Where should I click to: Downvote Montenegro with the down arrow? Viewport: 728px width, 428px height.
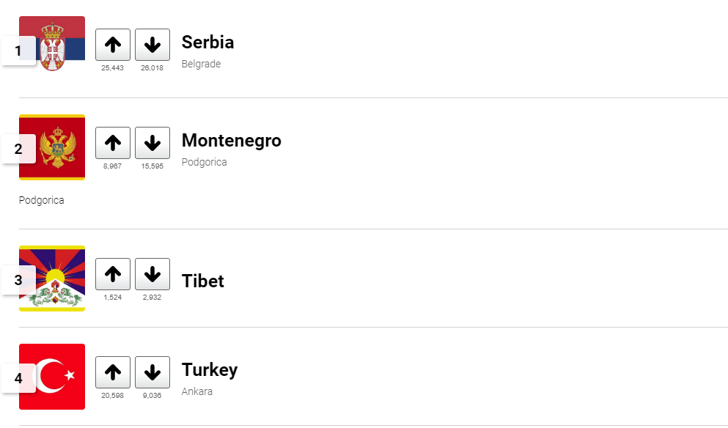tap(152, 143)
